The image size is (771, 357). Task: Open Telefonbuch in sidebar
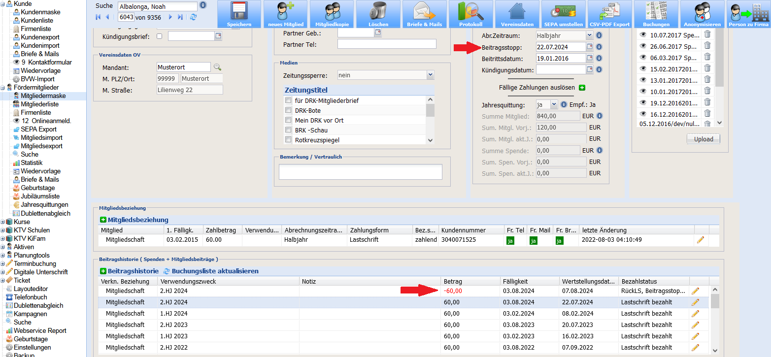(30, 297)
